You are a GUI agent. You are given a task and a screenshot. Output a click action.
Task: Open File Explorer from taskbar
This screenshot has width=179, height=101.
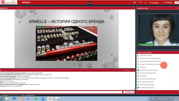click(7, 99)
